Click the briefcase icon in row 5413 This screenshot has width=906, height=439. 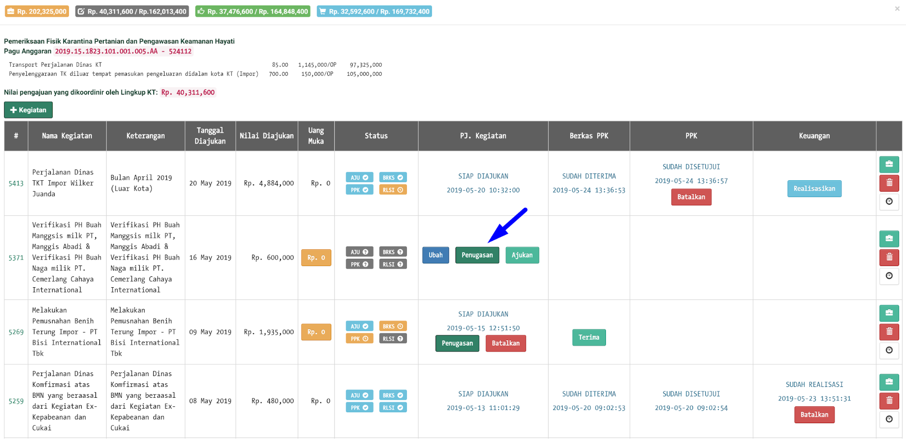pos(889,164)
